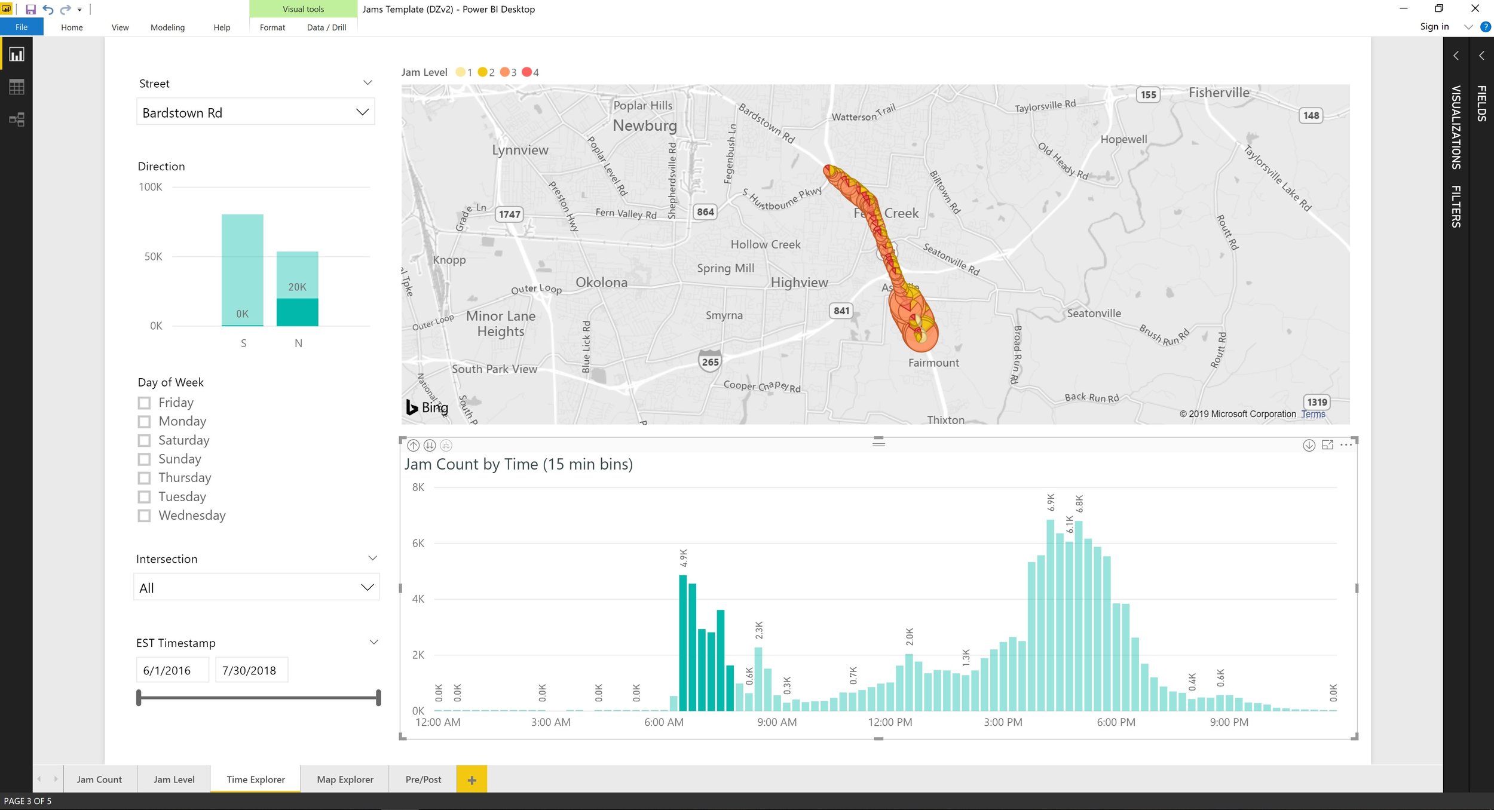1494x810 pixels.
Task: Go to next level in hierarchy
Action: (430, 445)
